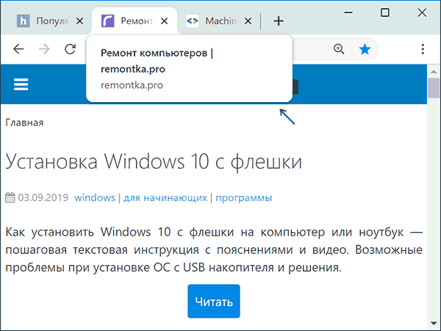Maximize the browser window

385,12
